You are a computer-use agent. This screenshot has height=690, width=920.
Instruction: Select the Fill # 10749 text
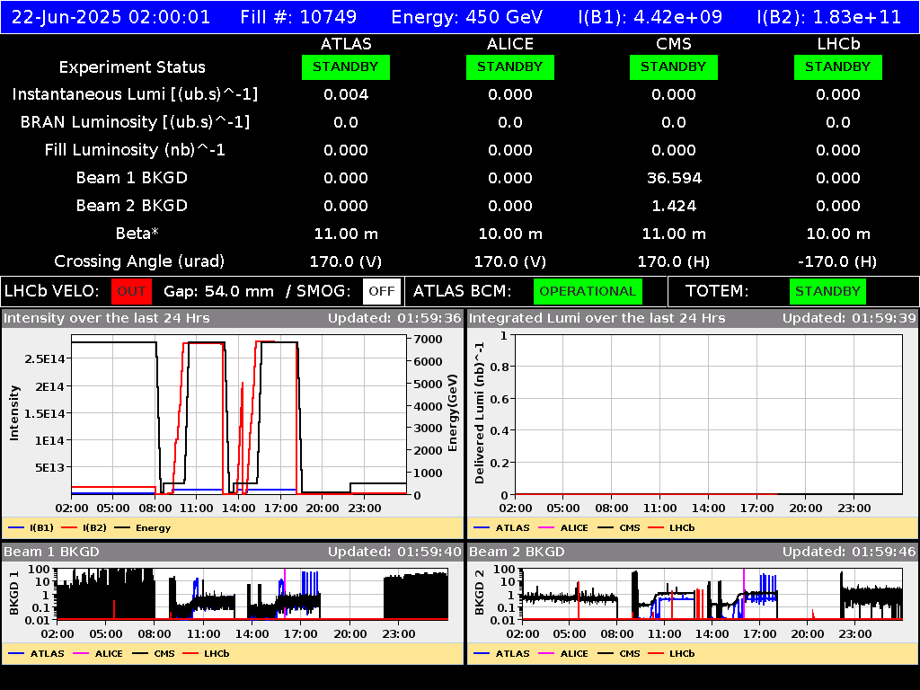298,17
